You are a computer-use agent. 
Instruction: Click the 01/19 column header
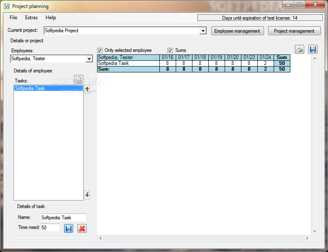217,57
